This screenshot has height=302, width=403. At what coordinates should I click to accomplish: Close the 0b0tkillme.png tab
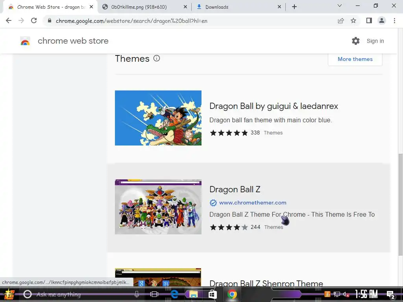point(185,7)
